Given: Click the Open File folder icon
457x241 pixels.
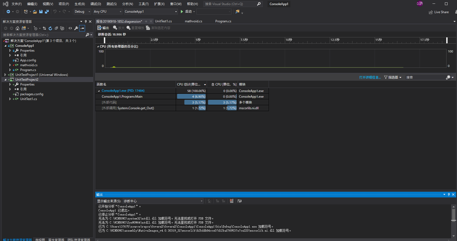Looking at the screenshot, I should (35, 12).
